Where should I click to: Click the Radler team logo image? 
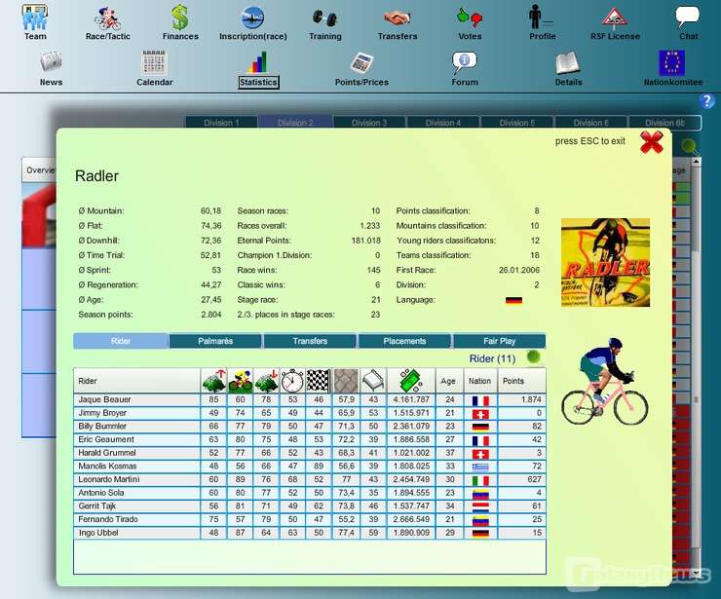tap(605, 262)
